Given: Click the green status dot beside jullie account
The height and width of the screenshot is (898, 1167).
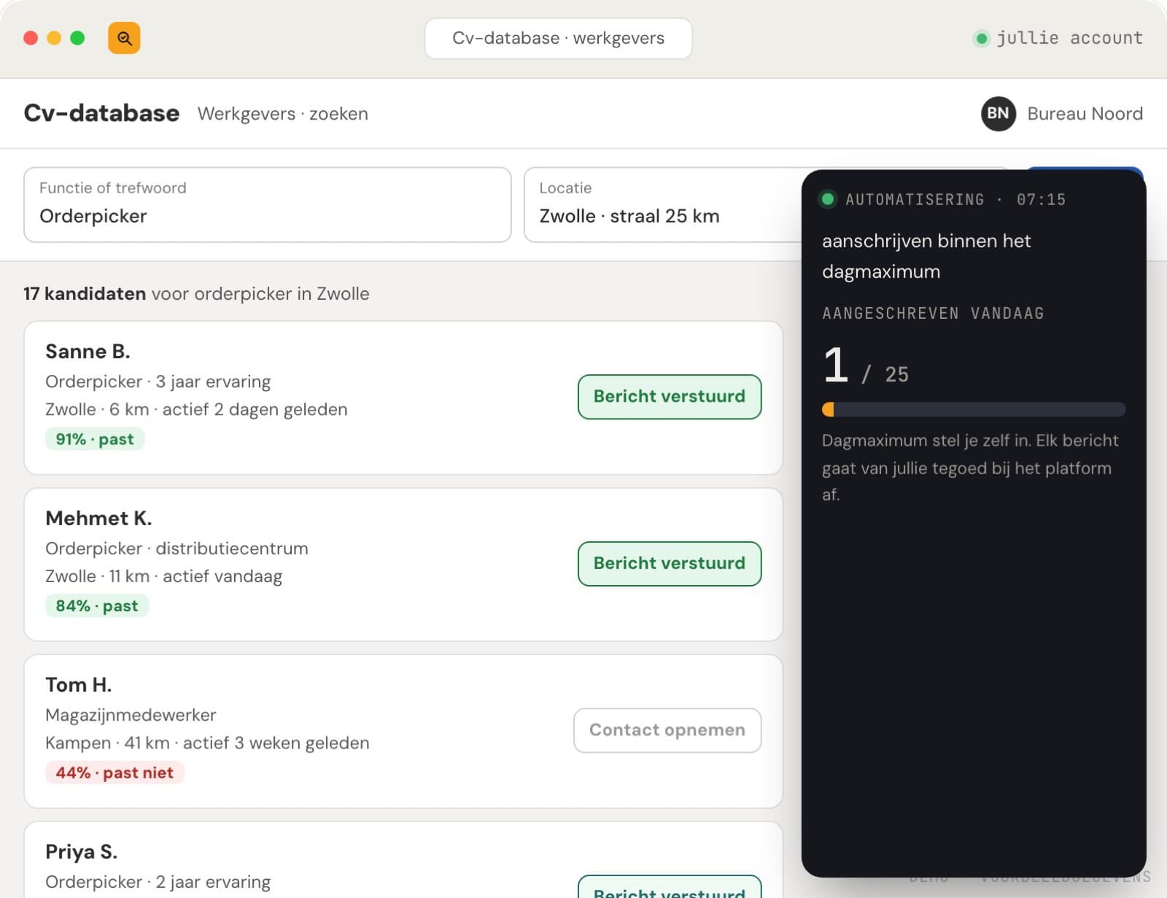Looking at the screenshot, I should pos(982,39).
